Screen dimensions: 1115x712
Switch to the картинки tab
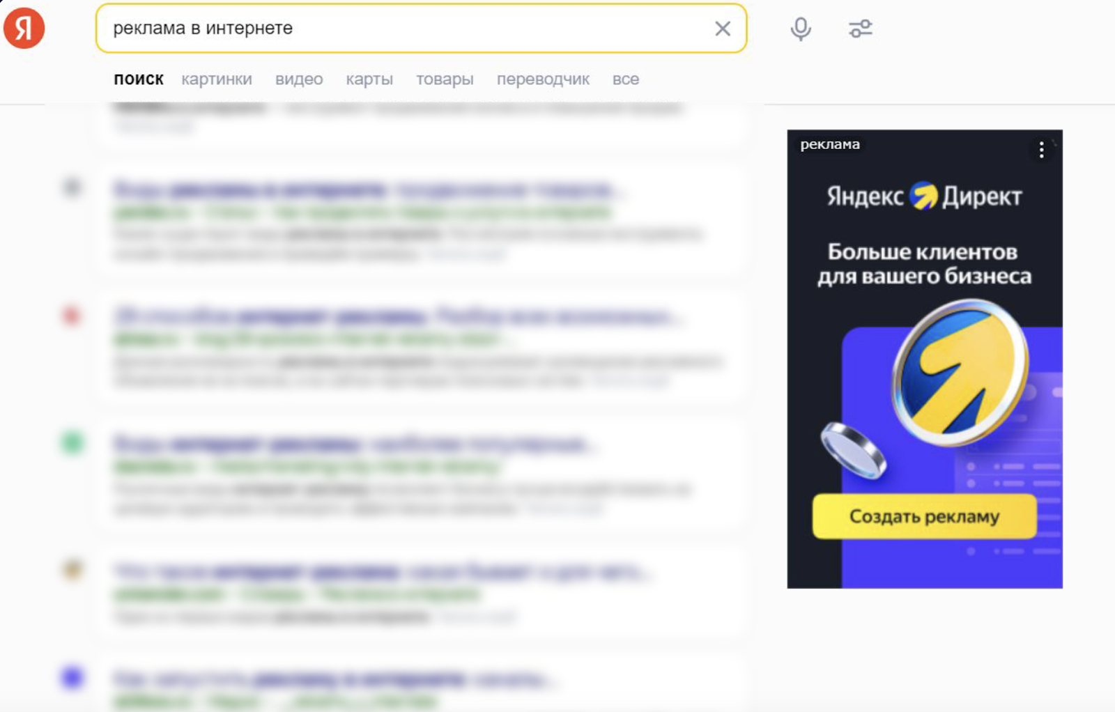(216, 79)
